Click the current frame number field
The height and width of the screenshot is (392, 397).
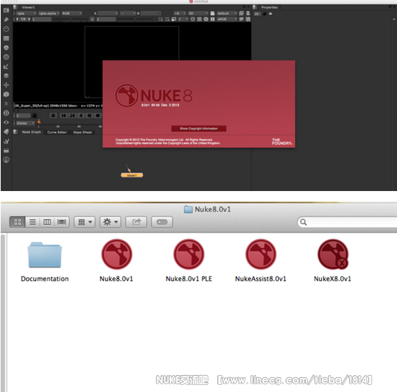tap(23, 116)
